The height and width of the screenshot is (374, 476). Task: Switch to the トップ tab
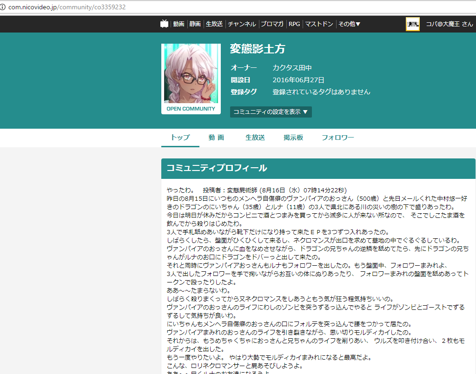tap(180, 138)
